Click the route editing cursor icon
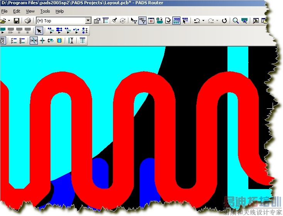 (x=185, y=21)
